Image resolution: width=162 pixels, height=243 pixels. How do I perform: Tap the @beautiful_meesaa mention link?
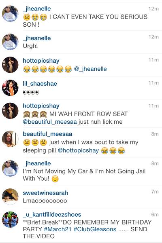[50, 122]
